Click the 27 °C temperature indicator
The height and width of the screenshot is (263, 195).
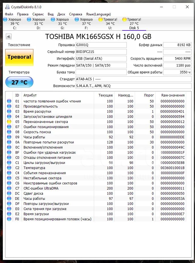[x=19, y=82]
